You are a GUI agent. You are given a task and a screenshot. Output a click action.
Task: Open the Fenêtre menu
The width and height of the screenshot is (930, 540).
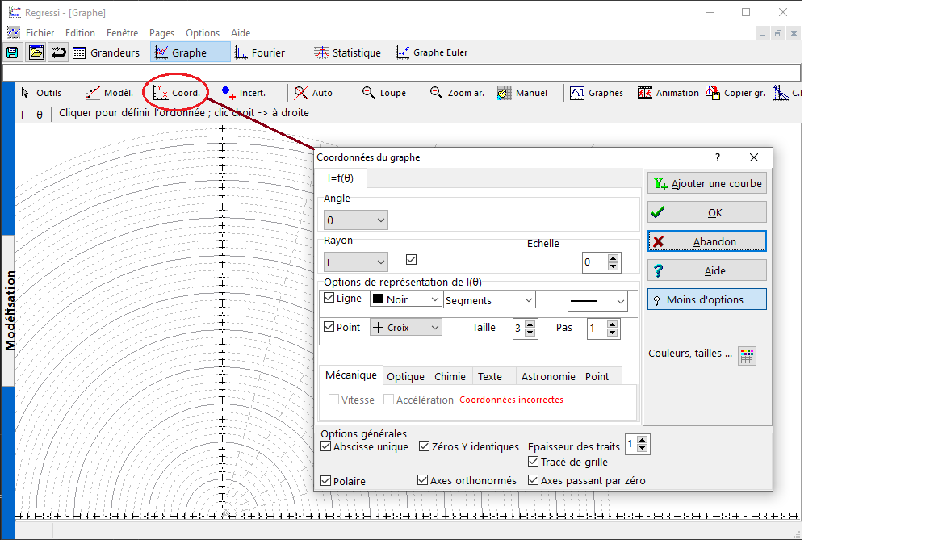point(122,33)
